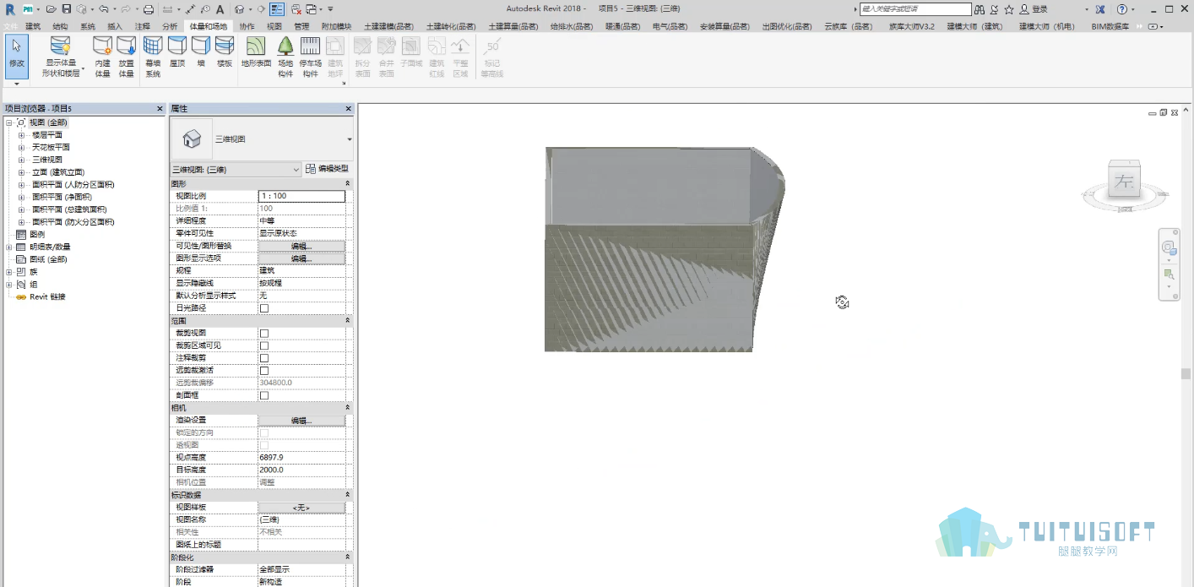This screenshot has width=1194, height=587.
Task: Click the text tool 'A' icon in quick access toolbar
Action: (x=220, y=9)
